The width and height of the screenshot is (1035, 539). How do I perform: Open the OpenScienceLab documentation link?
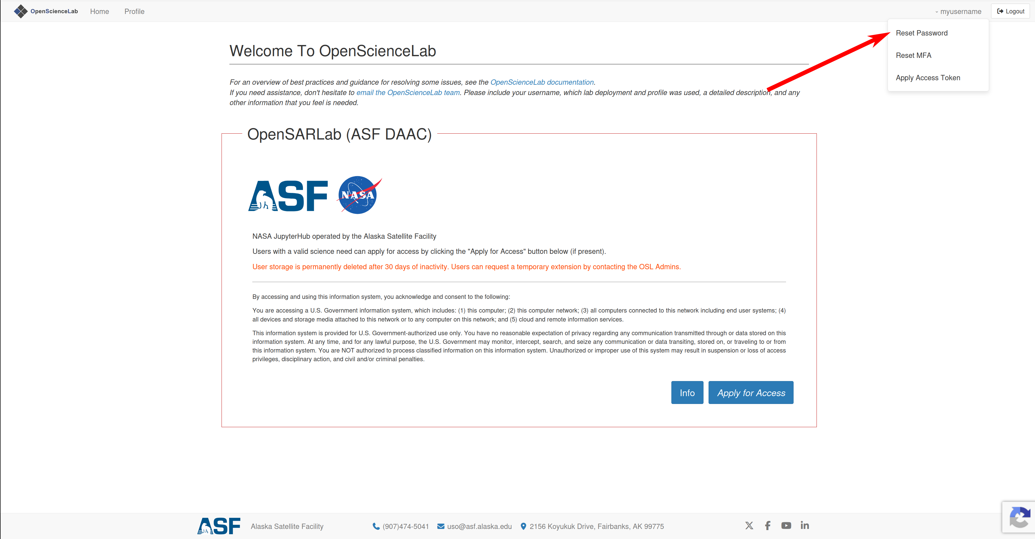(x=542, y=82)
